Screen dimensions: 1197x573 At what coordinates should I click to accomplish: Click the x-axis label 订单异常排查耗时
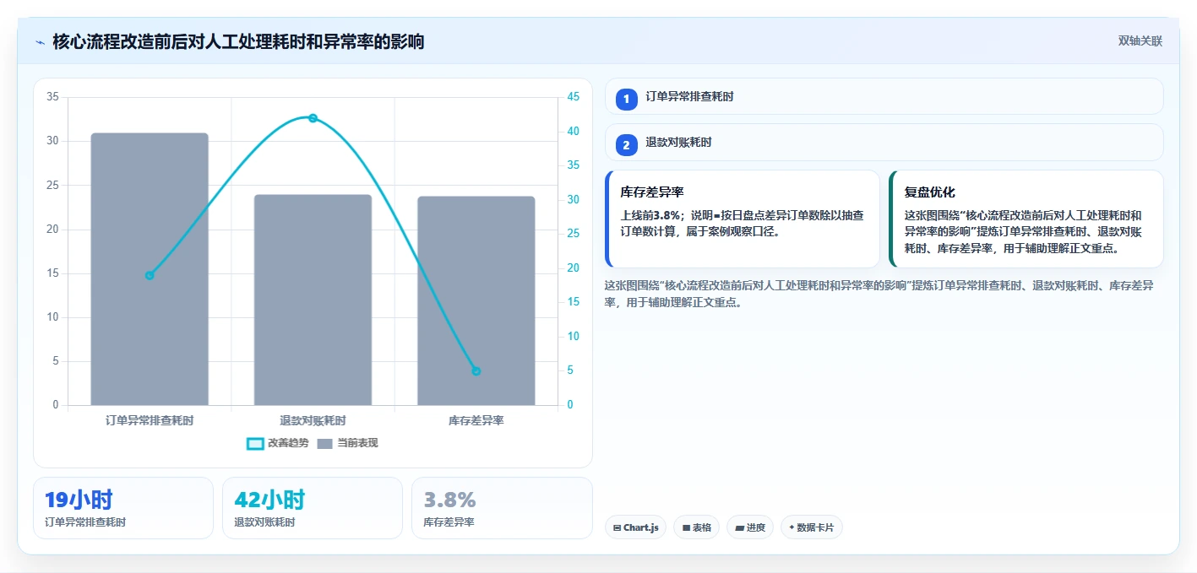pyautogui.click(x=150, y=420)
